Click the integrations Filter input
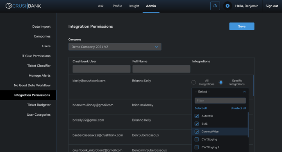Image resolution: width=282 pixels, height=152 pixels. pyautogui.click(x=220, y=101)
